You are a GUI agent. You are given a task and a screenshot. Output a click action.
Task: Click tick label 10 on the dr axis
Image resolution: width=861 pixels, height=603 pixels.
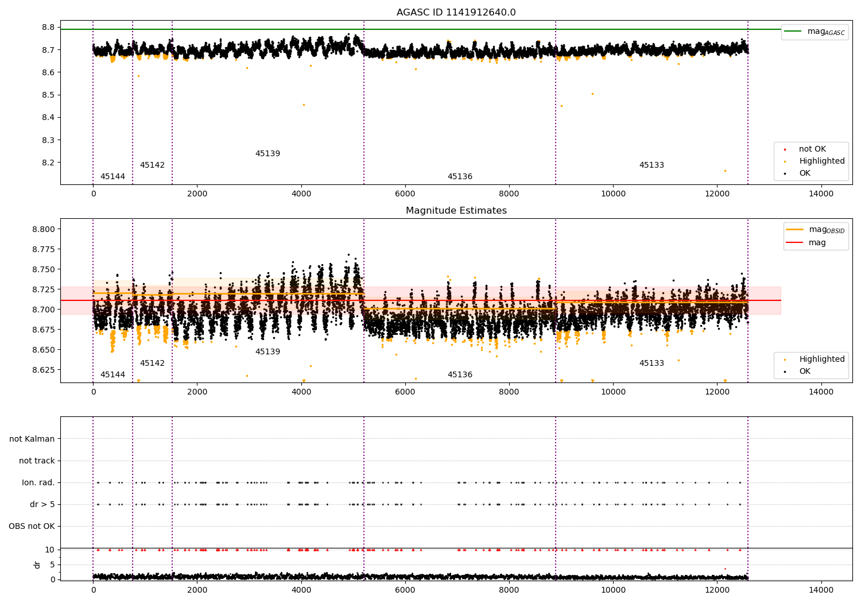50,550
